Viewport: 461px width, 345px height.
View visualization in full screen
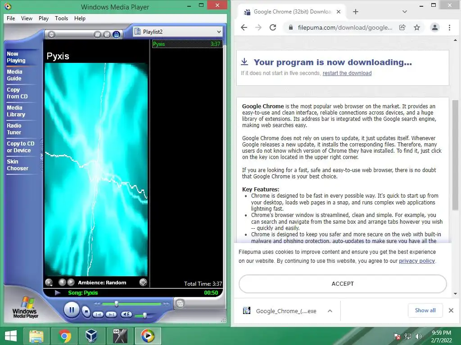pyautogui.click(x=143, y=282)
